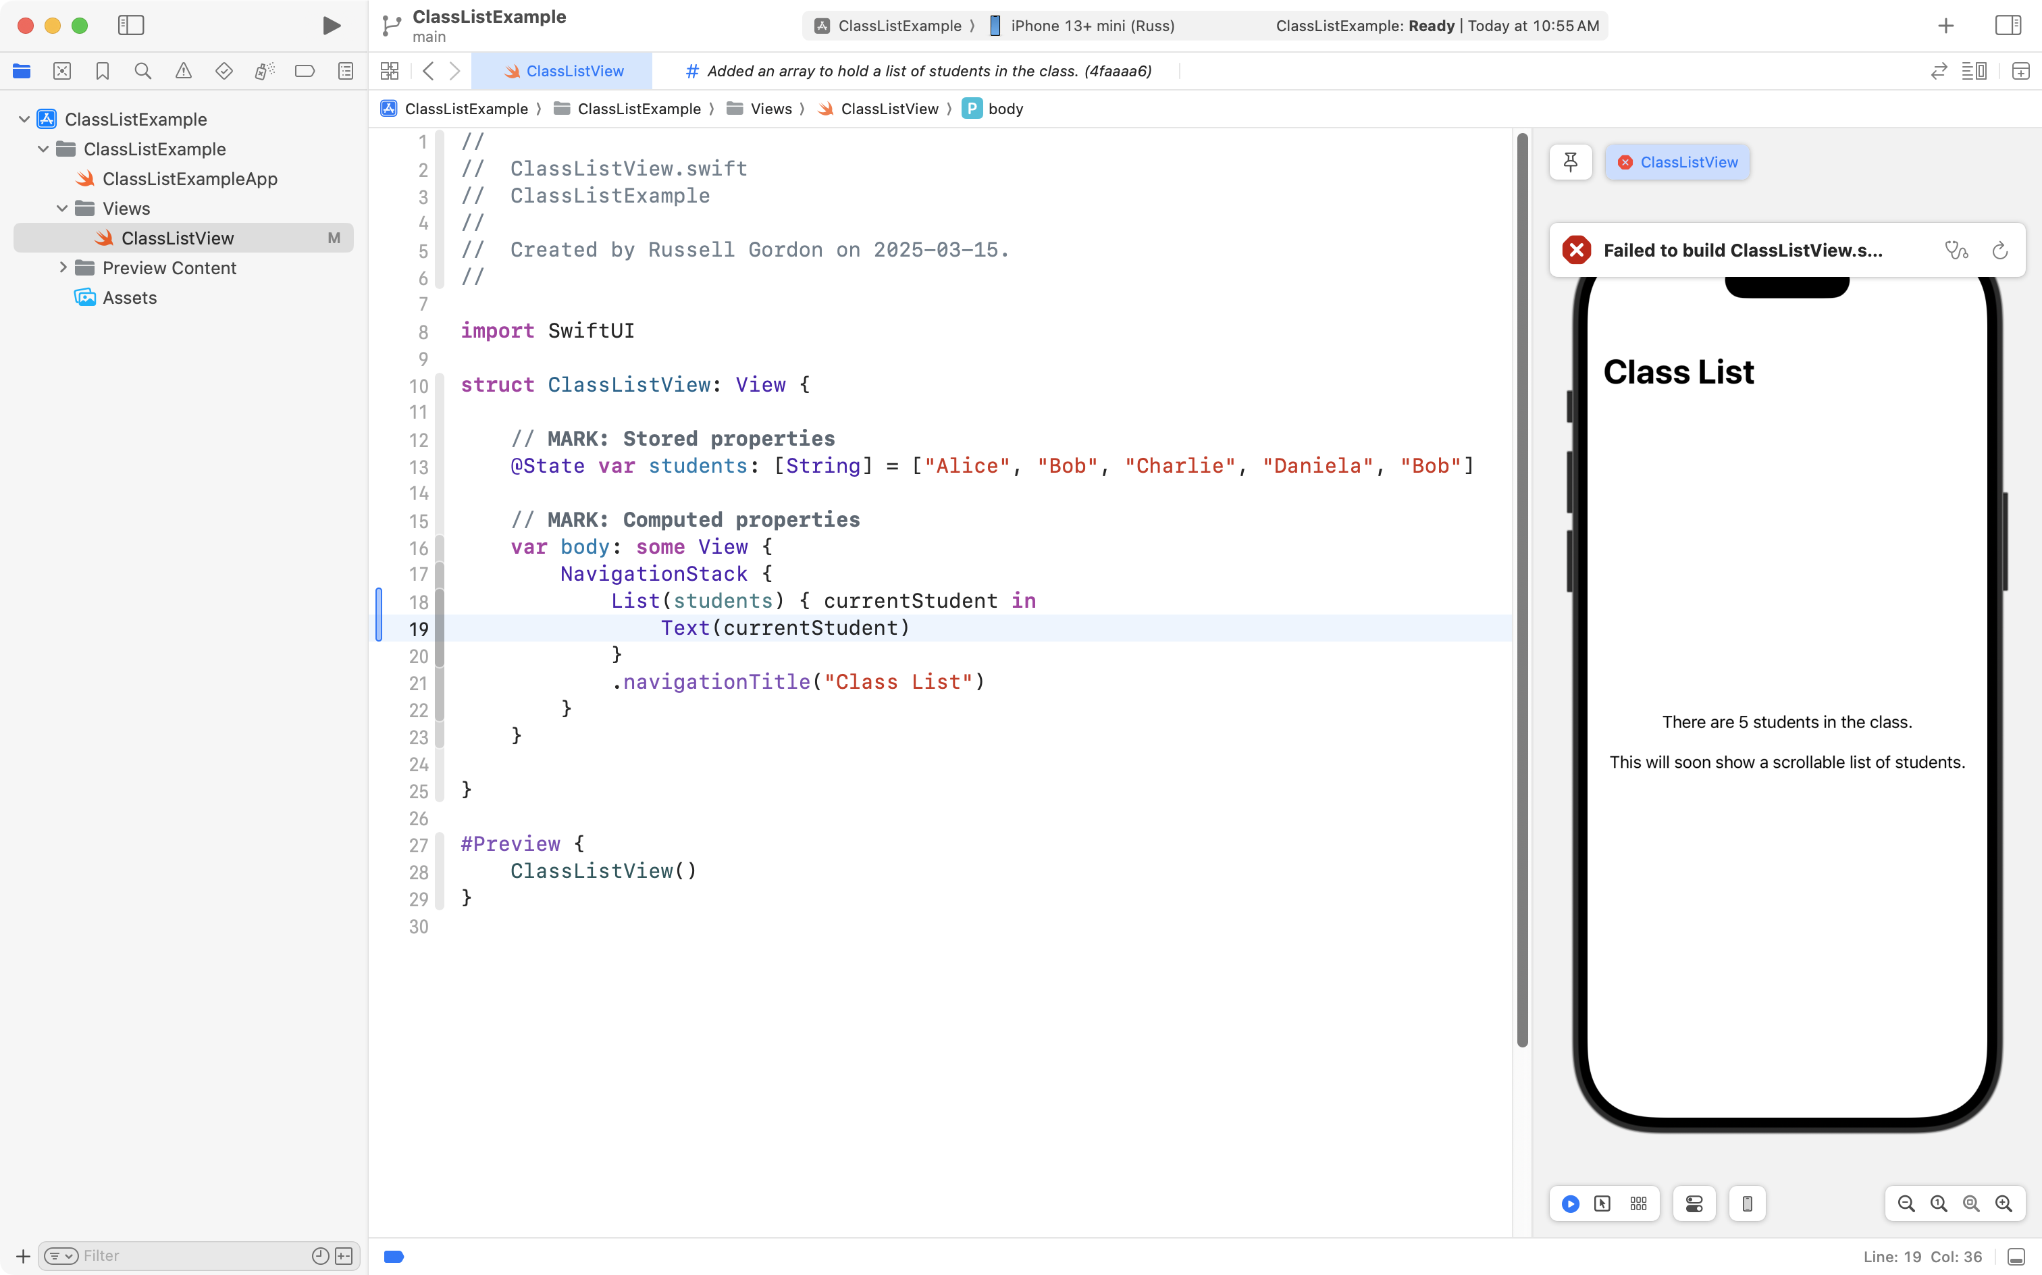Toggle the navigator sidebar visibility
Image resolution: width=2042 pixels, height=1275 pixels.
pos(131,25)
